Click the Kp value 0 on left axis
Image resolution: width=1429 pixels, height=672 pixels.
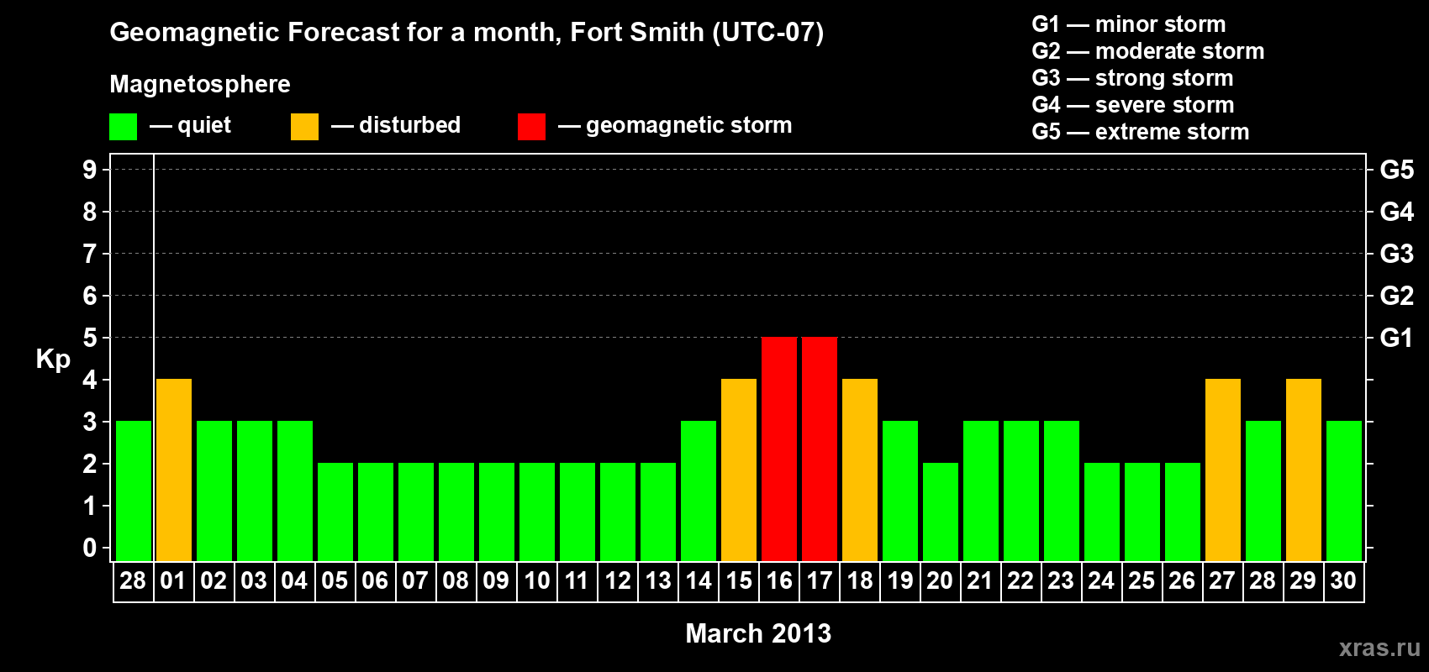(90, 548)
